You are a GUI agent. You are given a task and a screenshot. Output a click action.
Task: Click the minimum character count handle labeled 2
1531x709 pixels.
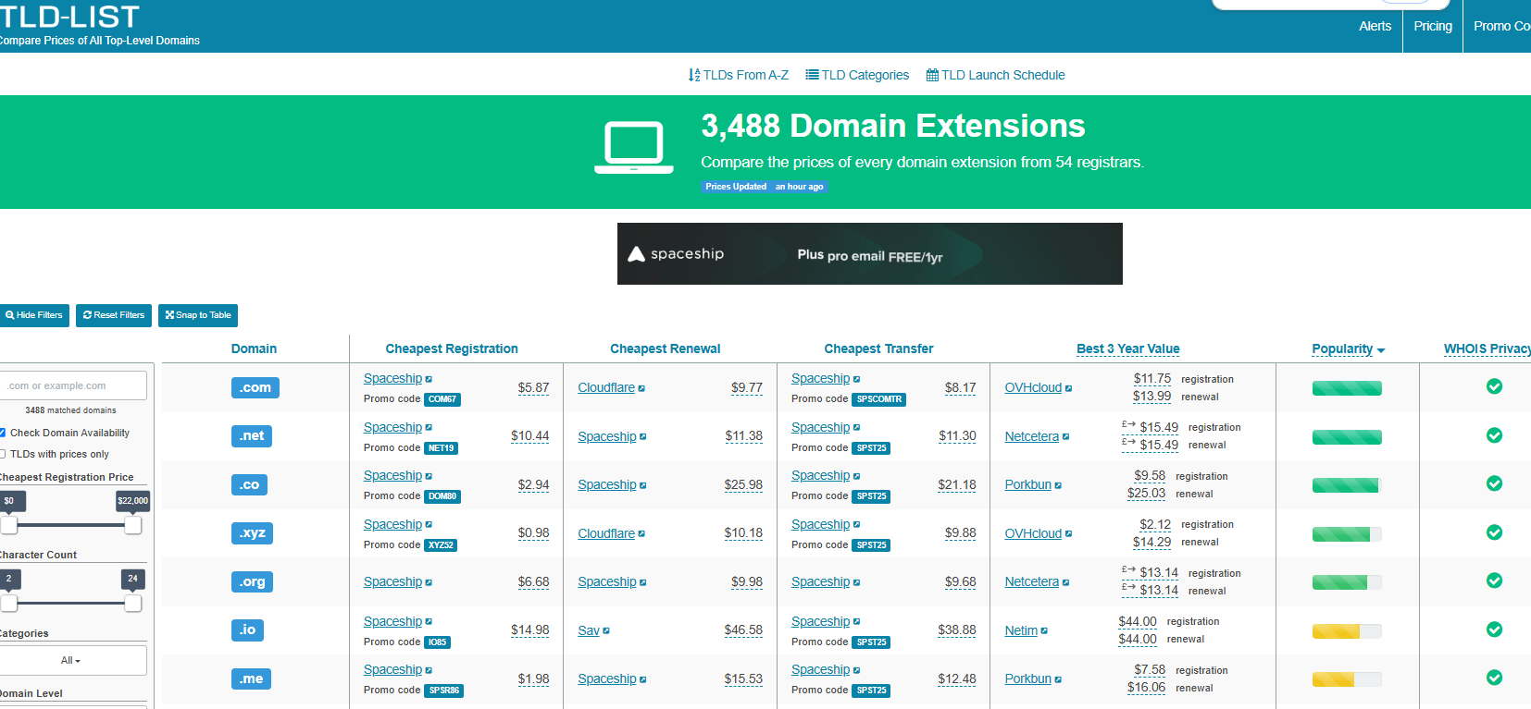8,604
